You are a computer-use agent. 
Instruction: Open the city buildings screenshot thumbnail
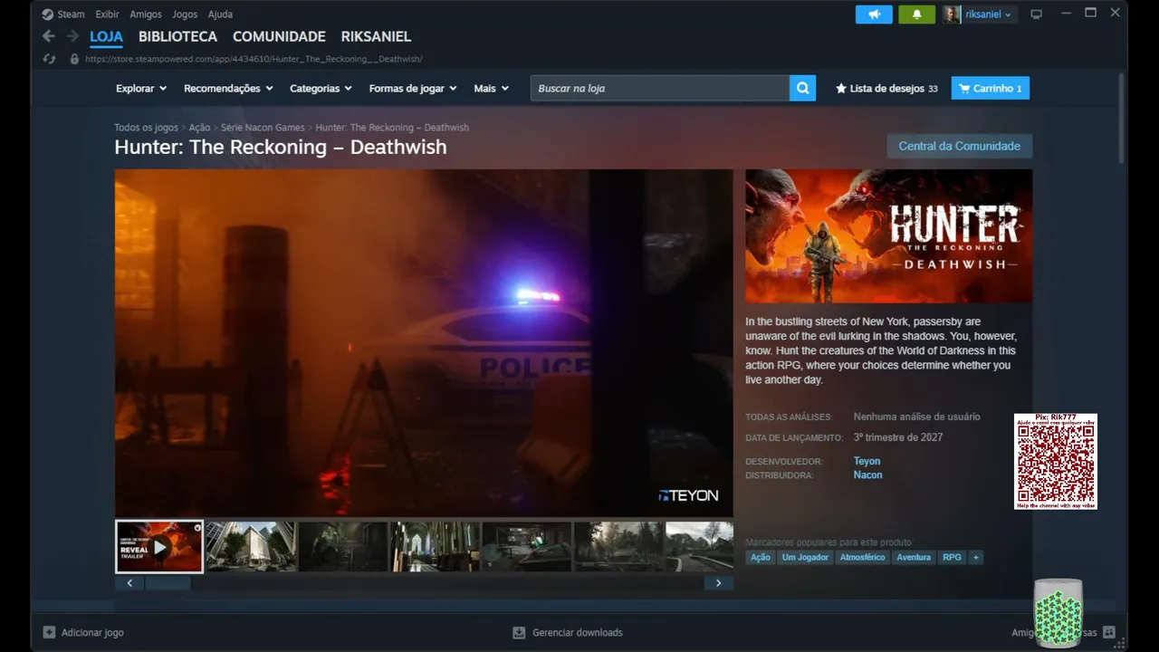(x=251, y=546)
